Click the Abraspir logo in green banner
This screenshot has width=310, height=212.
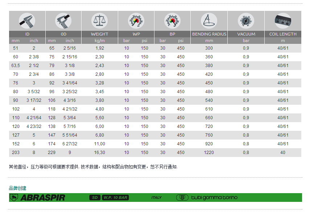[37, 198]
